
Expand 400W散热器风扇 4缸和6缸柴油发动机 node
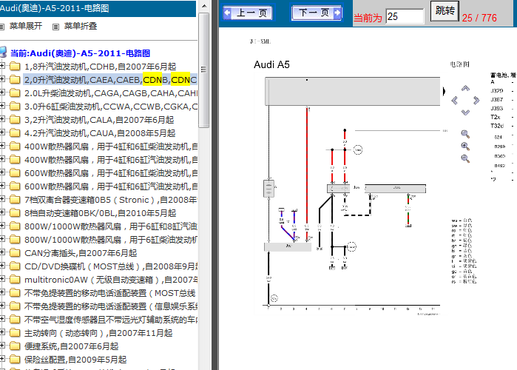coord(2,146)
